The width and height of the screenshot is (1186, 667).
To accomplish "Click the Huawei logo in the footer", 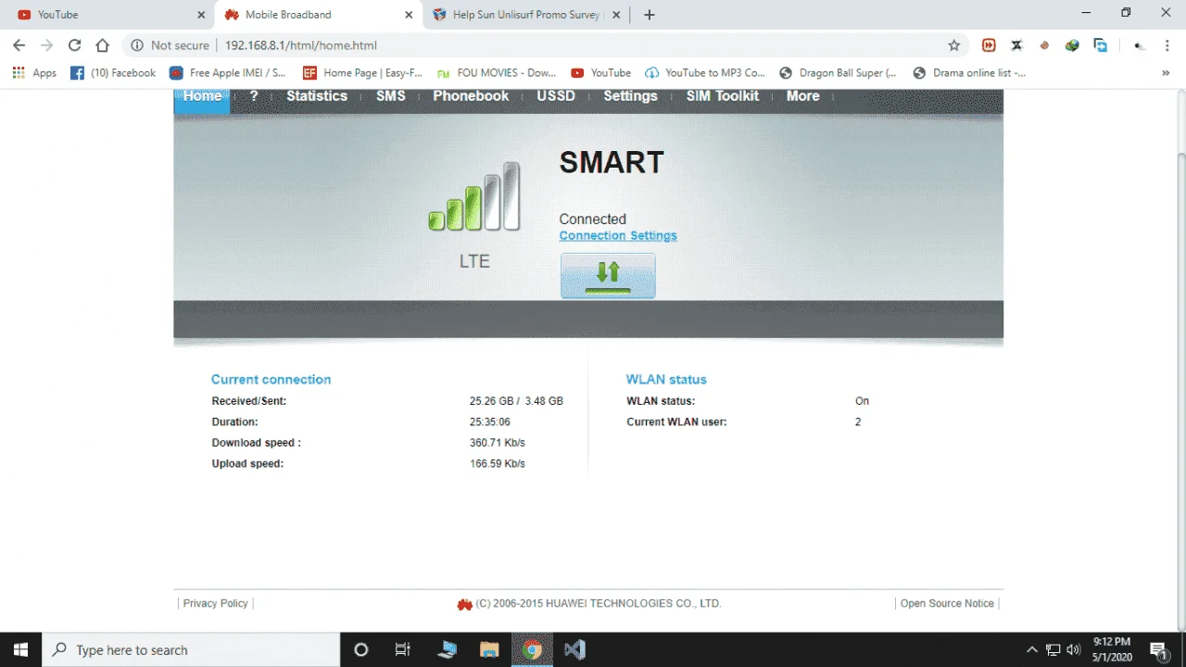I will [x=465, y=604].
